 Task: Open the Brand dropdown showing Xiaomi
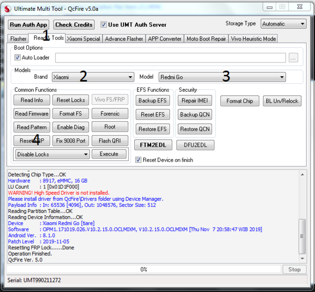coord(93,77)
